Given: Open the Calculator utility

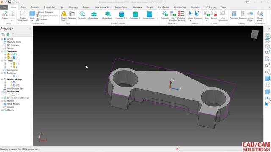Looking at the screenshot, I should [234, 15].
